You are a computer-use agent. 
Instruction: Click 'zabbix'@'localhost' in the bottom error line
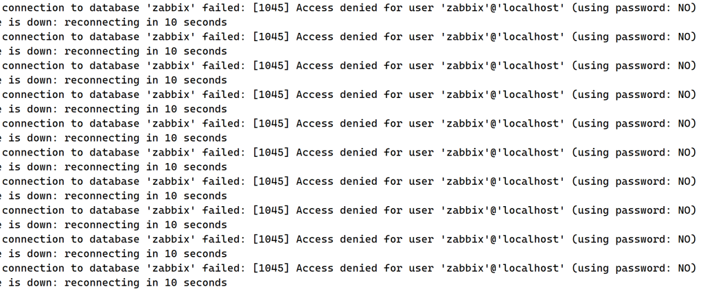503,268
